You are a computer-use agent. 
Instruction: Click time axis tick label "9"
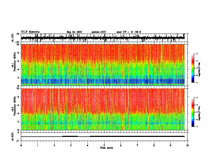coord(171,145)
